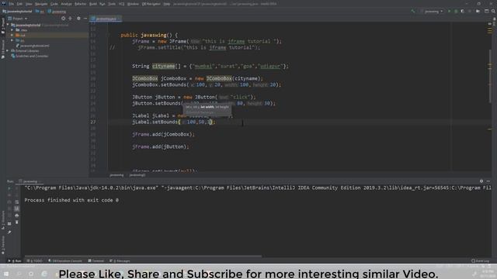The width and height of the screenshot is (497, 279).
Task: Open the Refactor menu
Action: pos(80,4)
